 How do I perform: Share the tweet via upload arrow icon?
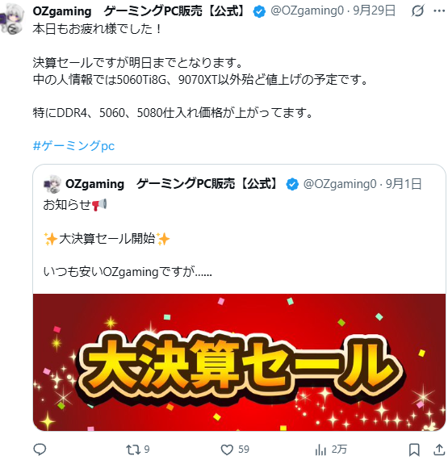(x=439, y=450)
